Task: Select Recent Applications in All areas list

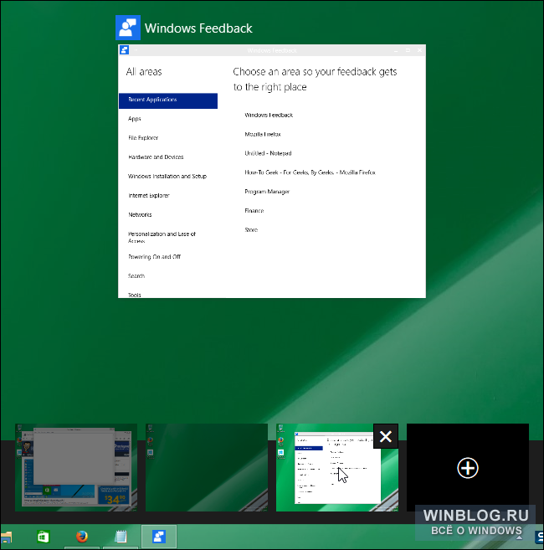Action: point(168,100)
